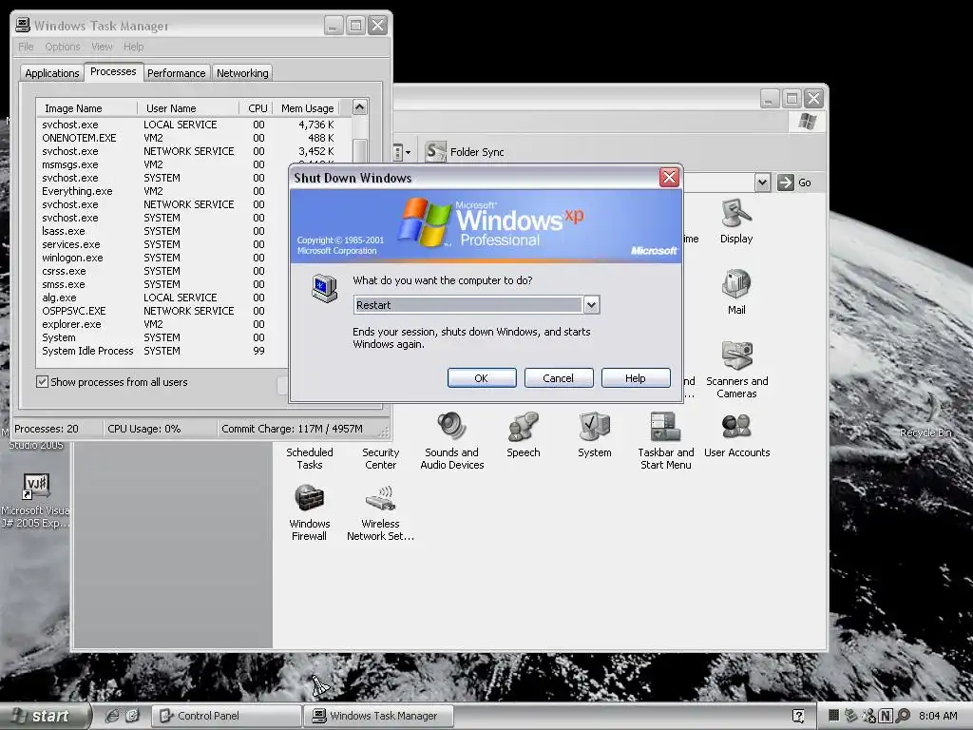Click OK in Shut Down Windows dialog

pos(482,378)
